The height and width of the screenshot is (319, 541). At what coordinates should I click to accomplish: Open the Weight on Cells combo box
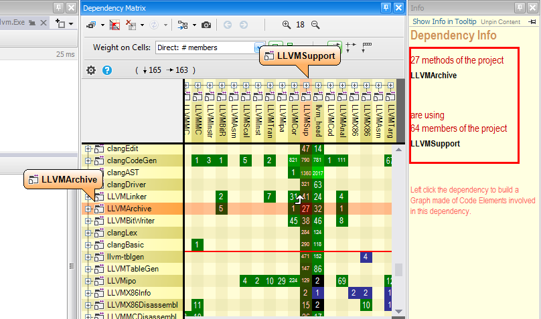pyautogui.click(x=210, y=47)
